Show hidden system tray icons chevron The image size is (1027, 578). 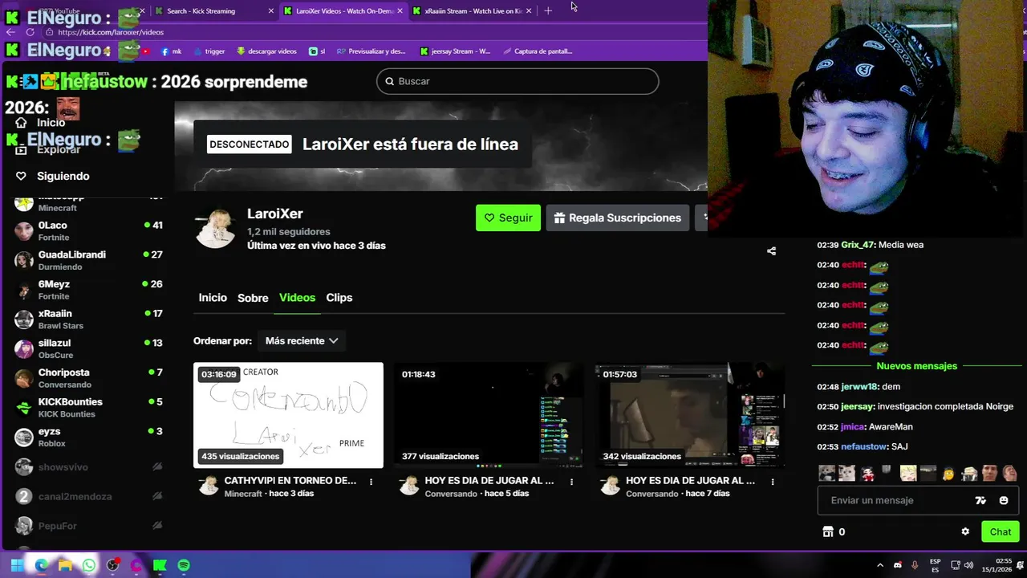pyautogui.click(x=880, y=565)
